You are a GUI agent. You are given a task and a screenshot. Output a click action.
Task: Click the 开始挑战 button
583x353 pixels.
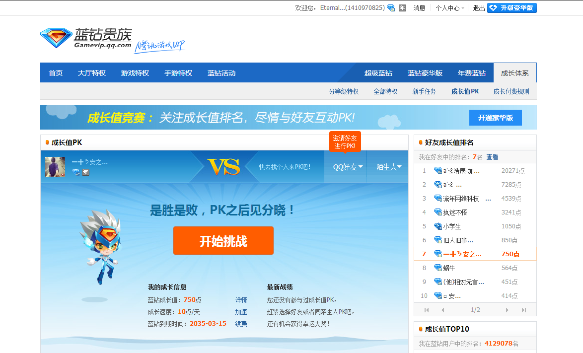point(223,240)
